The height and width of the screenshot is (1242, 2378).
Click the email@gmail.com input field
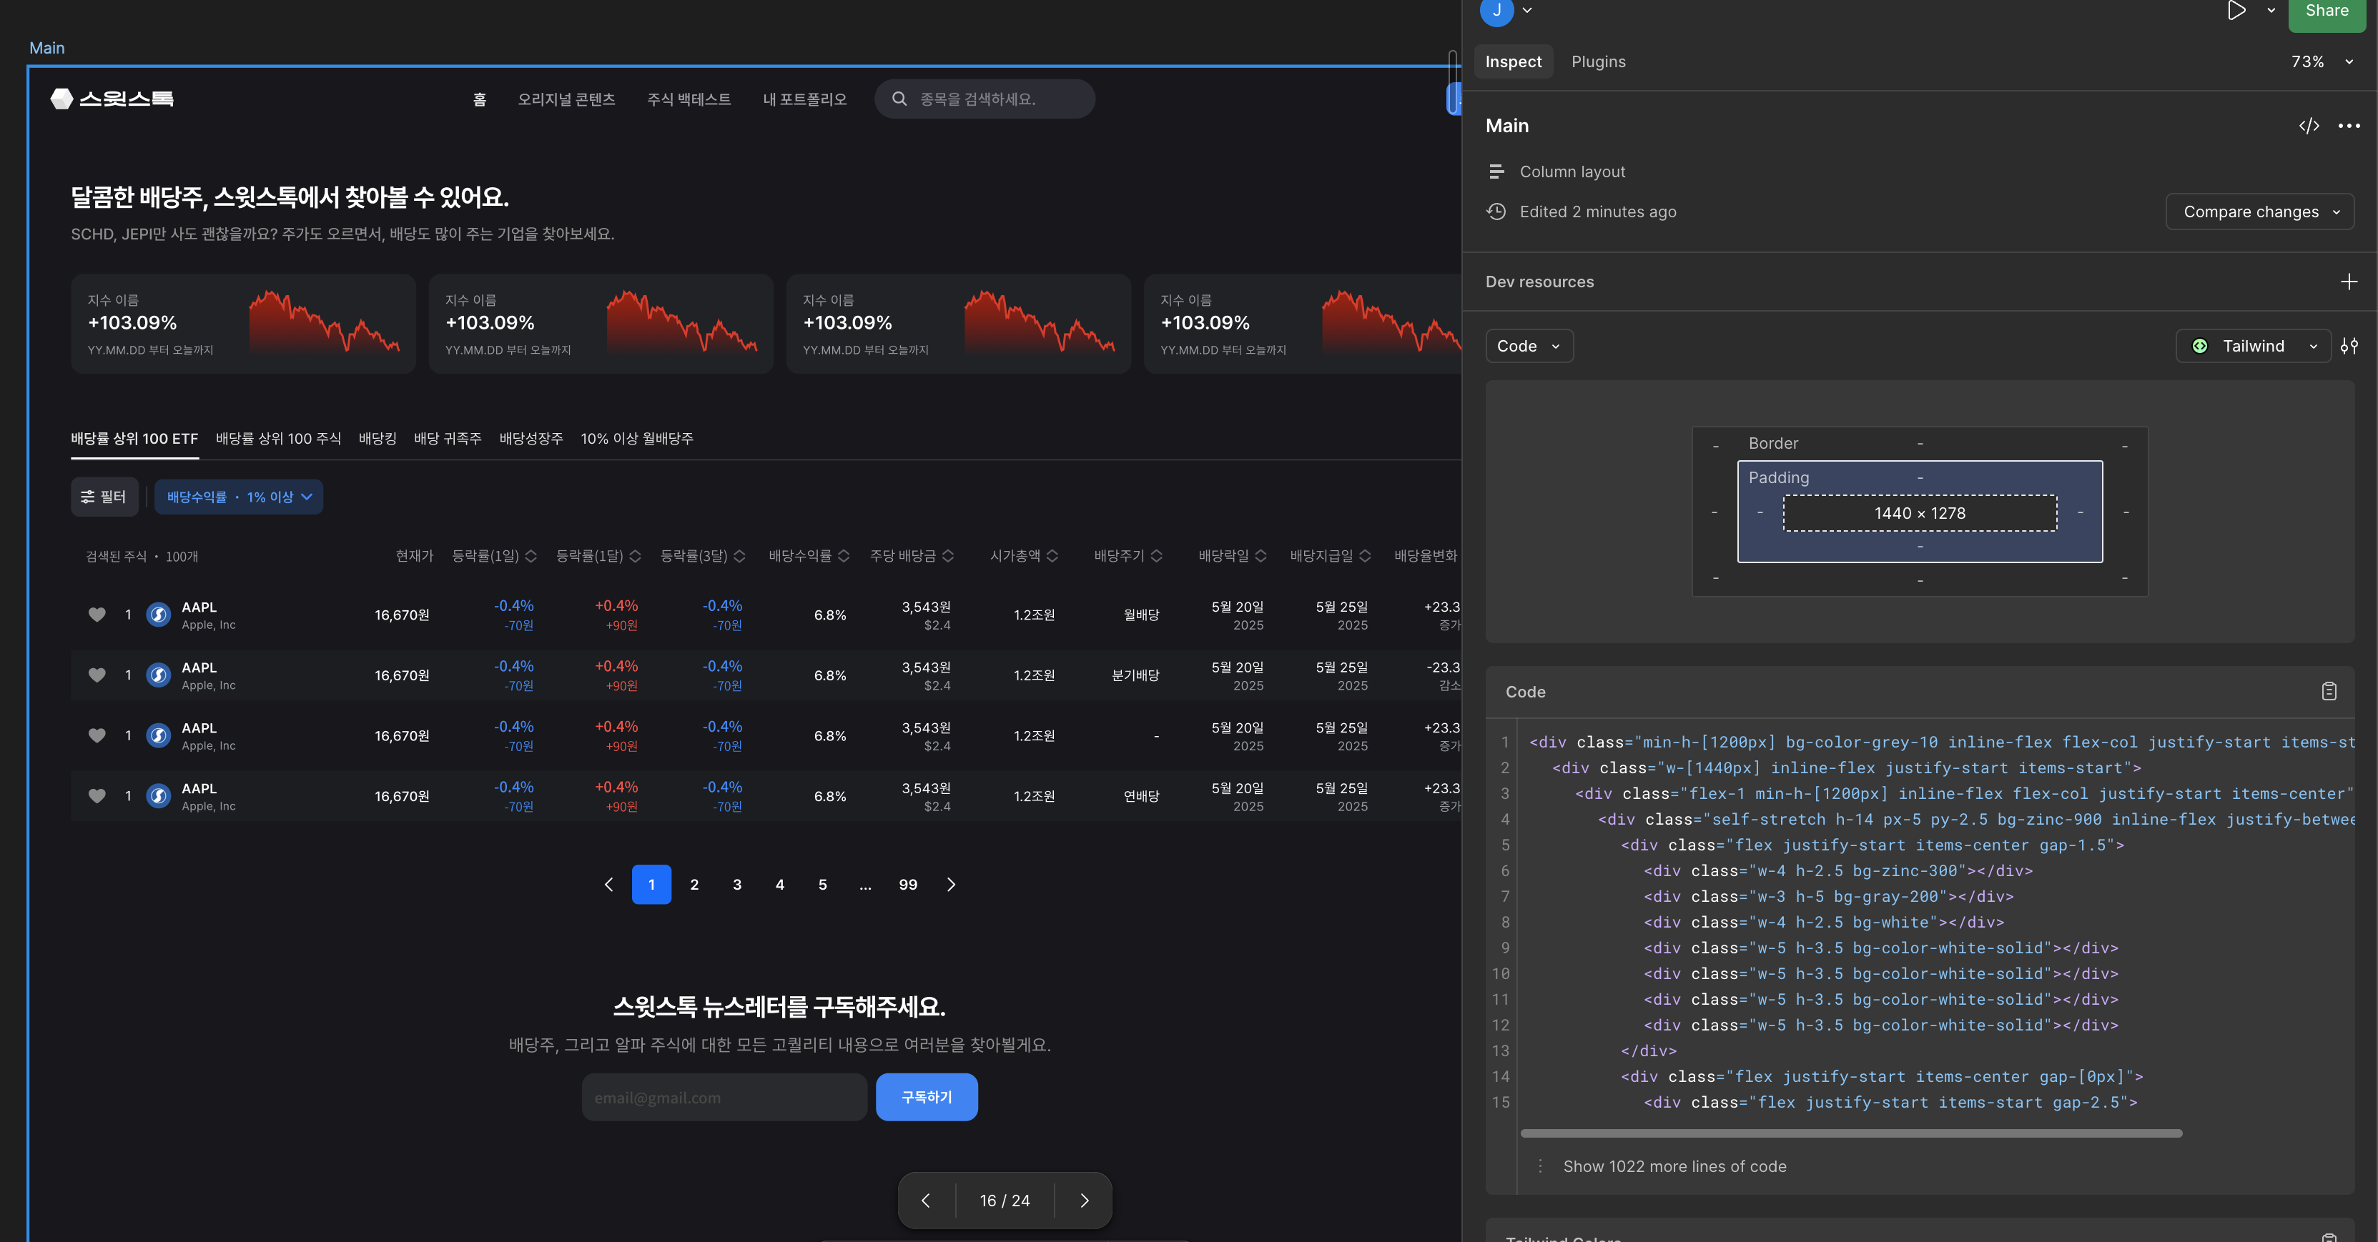click(x=724, y=1097)
